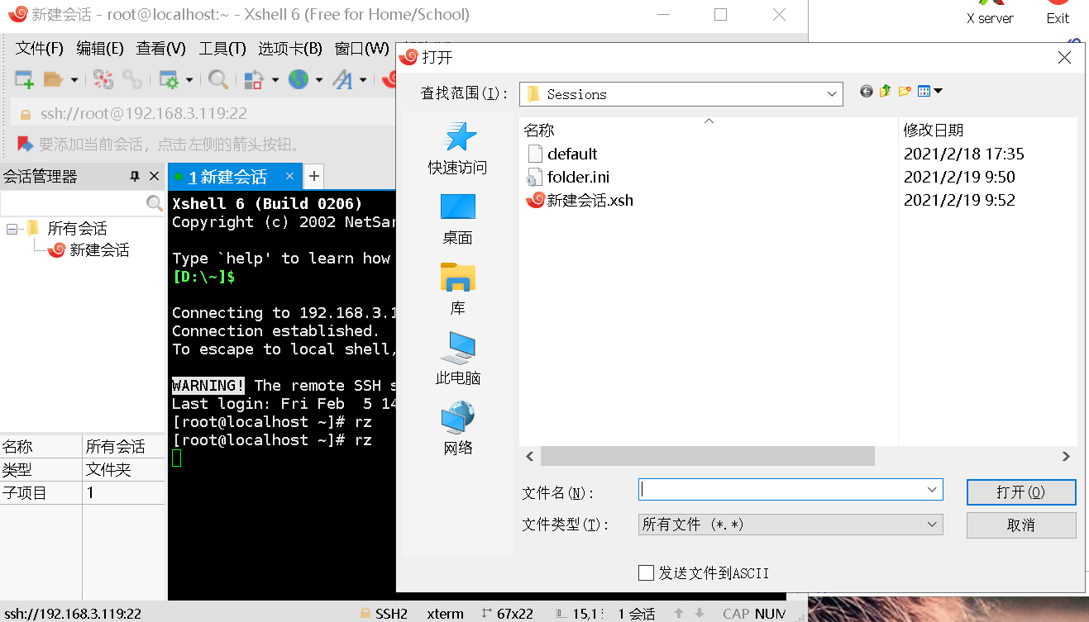Add a new tab with plus button
Image resolution: width=1089 pixels, height=622 pixels.
click(x=314, y=176)
